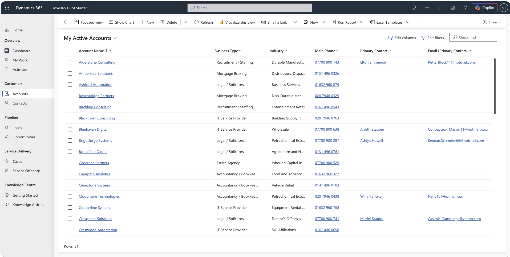This screenshot has width=510, height=257.
Task: Collapse the sidebar with the hamburger icon
Action: click(x=7, y=20)
